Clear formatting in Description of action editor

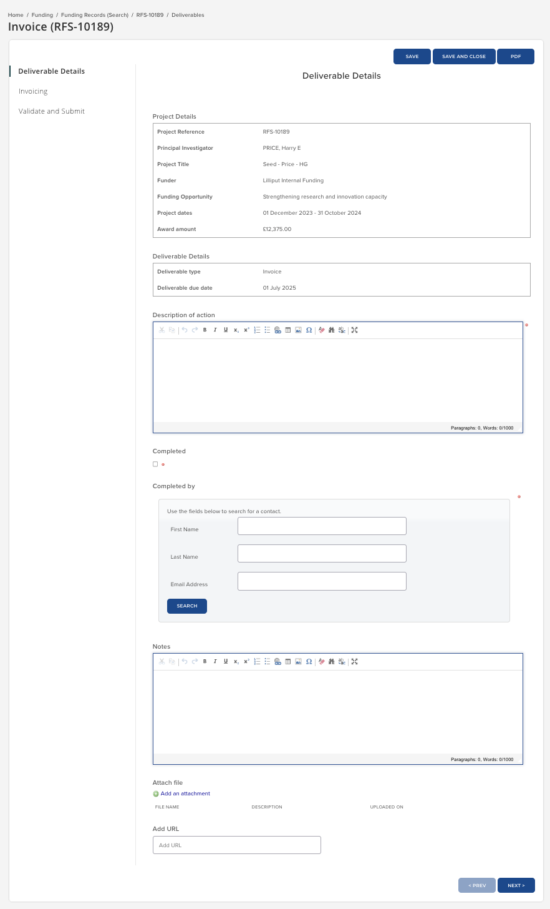point(322,330)
